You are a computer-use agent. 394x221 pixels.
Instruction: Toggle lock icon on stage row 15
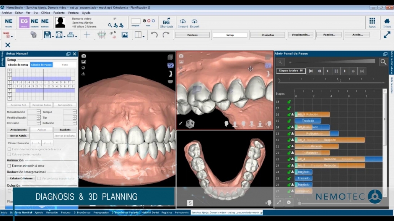[289, 121]
